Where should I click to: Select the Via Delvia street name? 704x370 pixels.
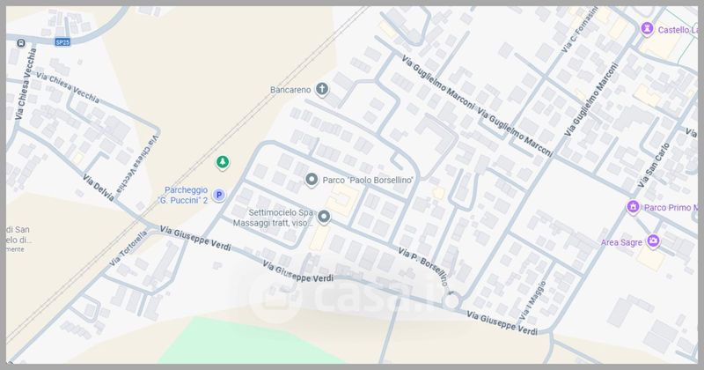(98, 189)
